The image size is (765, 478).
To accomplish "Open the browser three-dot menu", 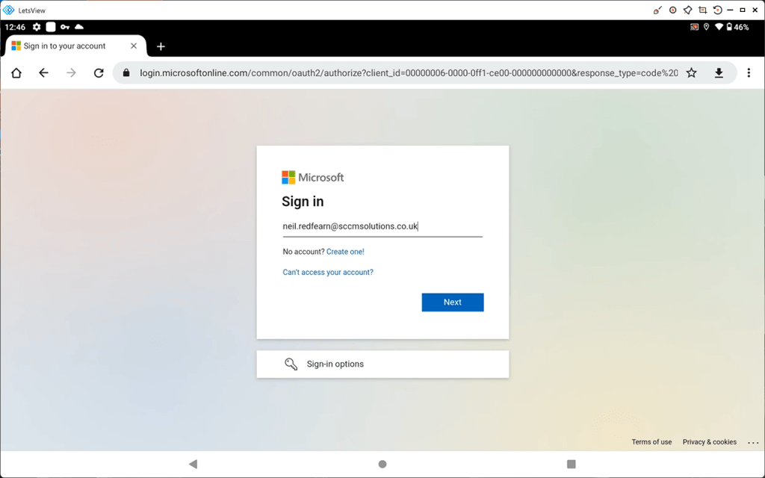I will [x=749, y=73].
